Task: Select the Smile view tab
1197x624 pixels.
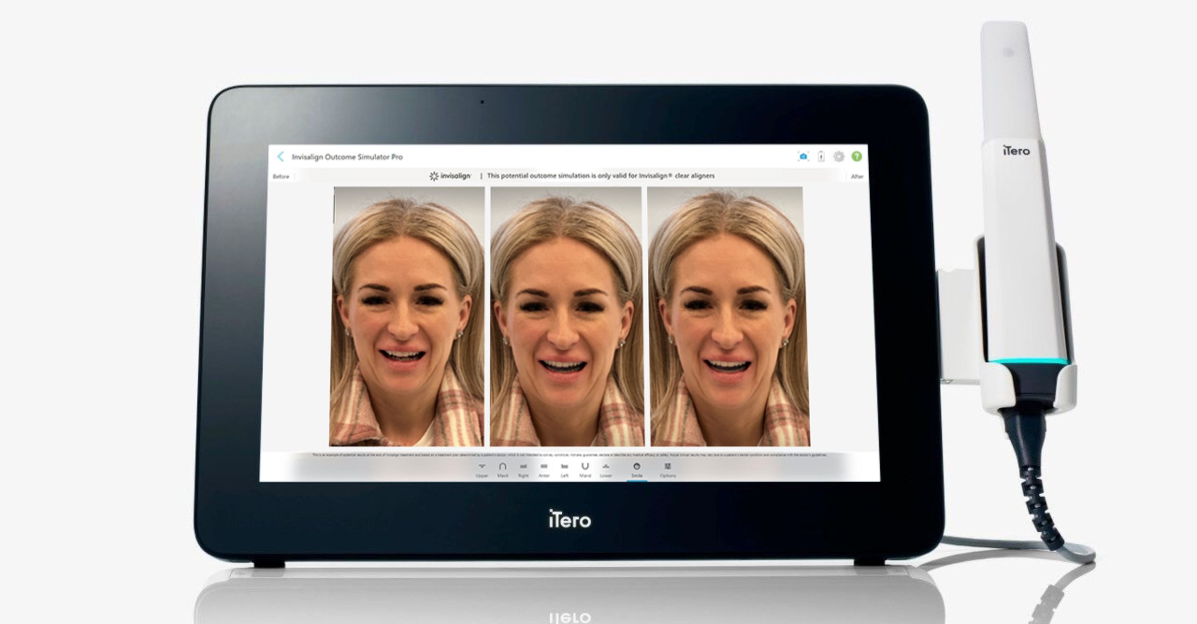Action: 637,470
